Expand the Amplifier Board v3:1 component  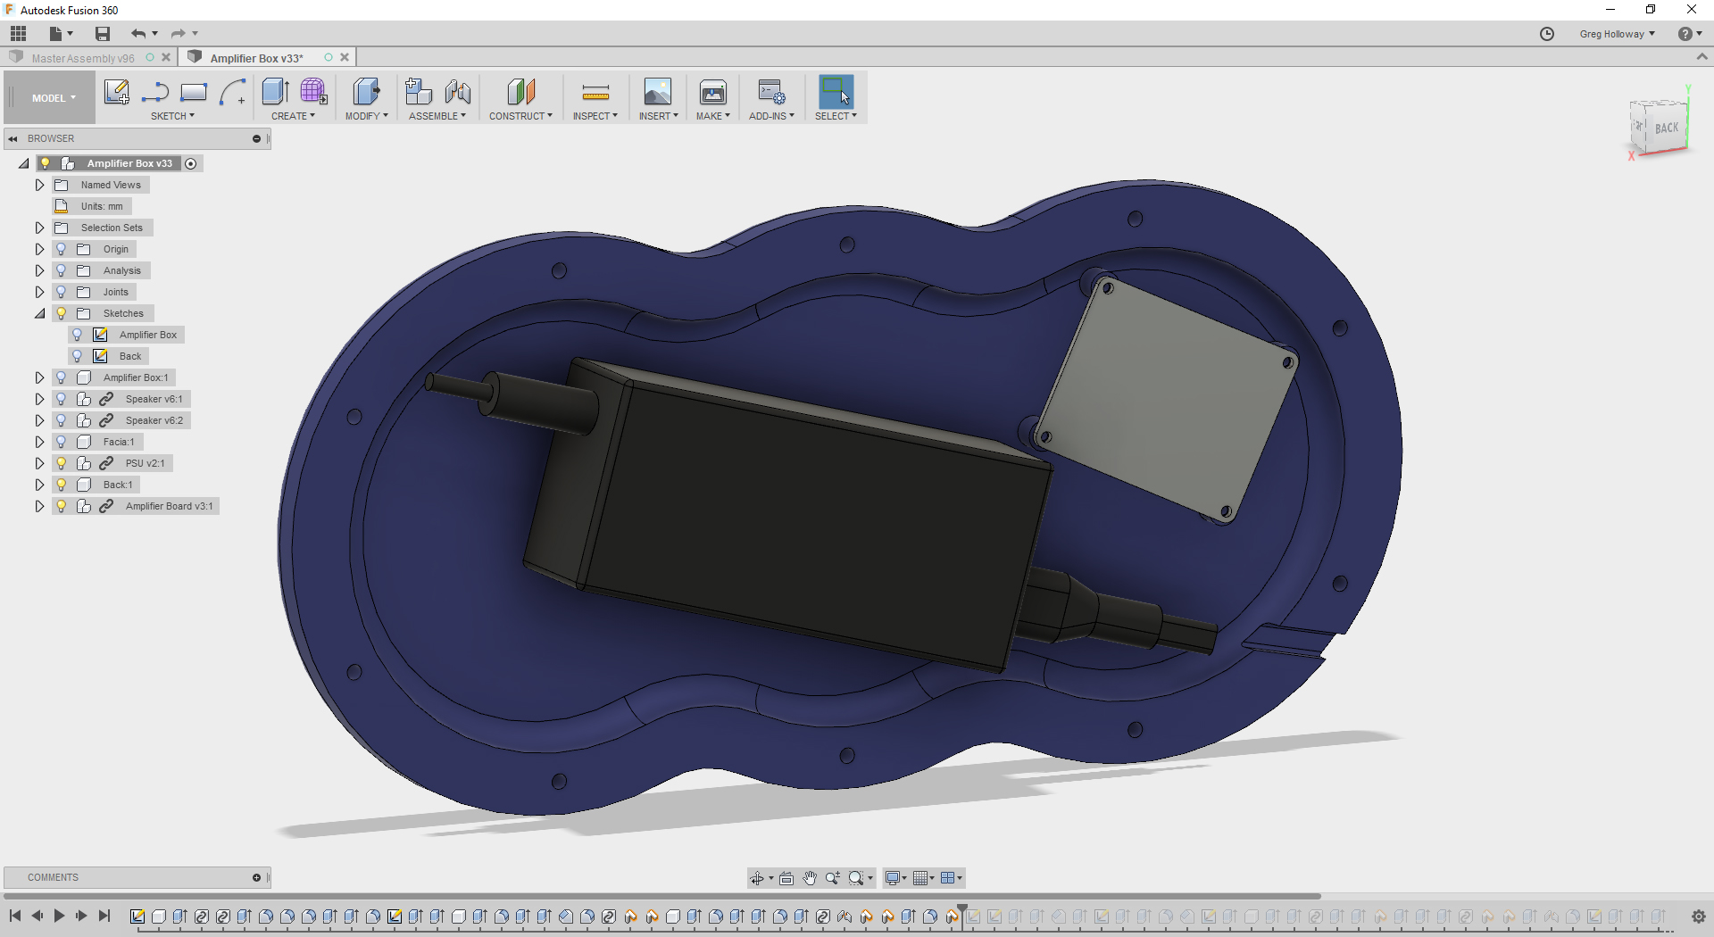[39, 506]
